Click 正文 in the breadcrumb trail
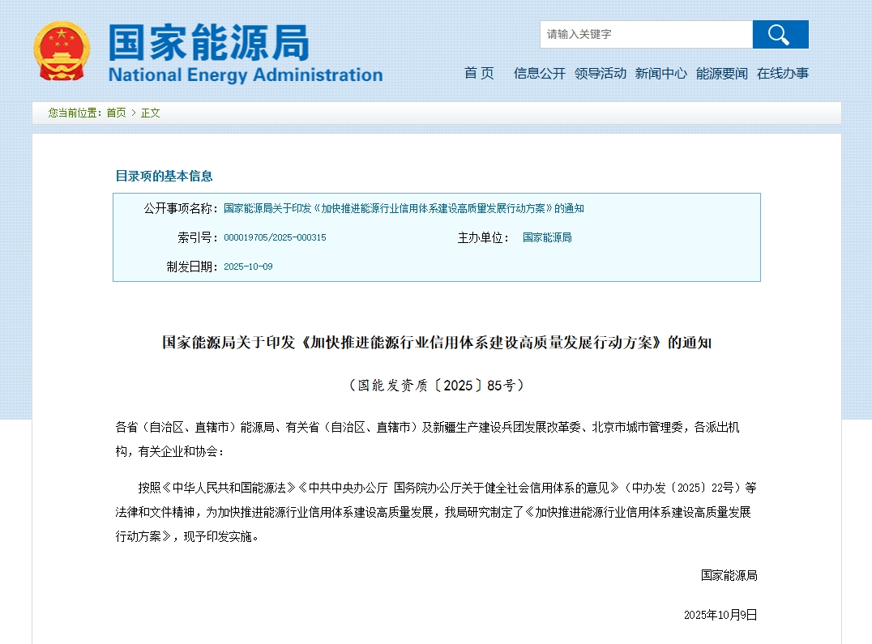This screenshot has height=644, width=872. pos(151,113)
